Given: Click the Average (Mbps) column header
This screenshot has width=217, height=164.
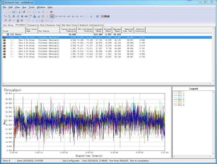Looking at the screenshot, I should pyautogui.click(x=98, y=30).
